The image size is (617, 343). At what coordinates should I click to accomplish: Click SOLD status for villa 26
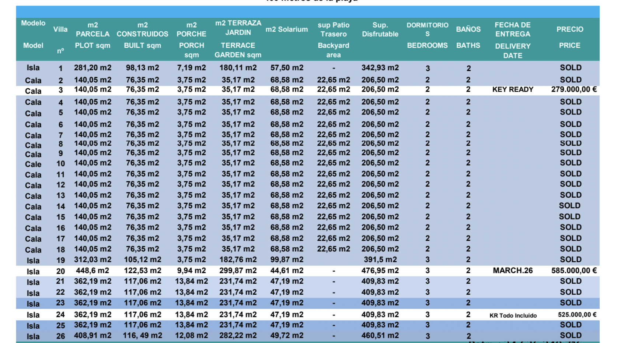coord(571,336)
